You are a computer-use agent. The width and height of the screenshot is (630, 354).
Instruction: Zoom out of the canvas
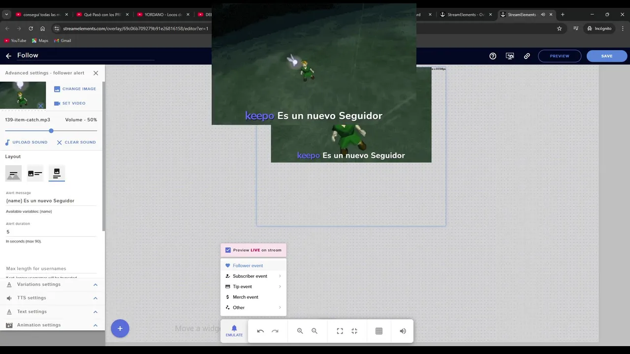[x=315, y=331]
